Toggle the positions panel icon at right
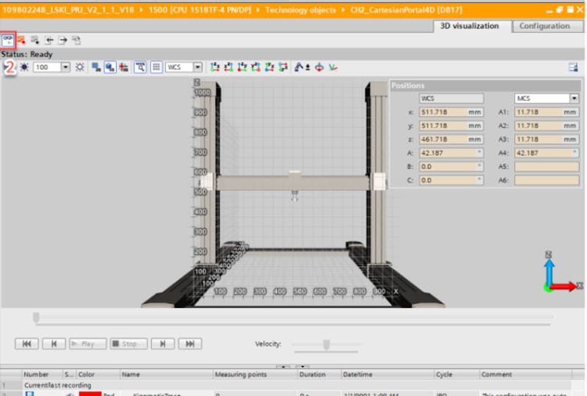The image size is (587, 396). point(573,67)
